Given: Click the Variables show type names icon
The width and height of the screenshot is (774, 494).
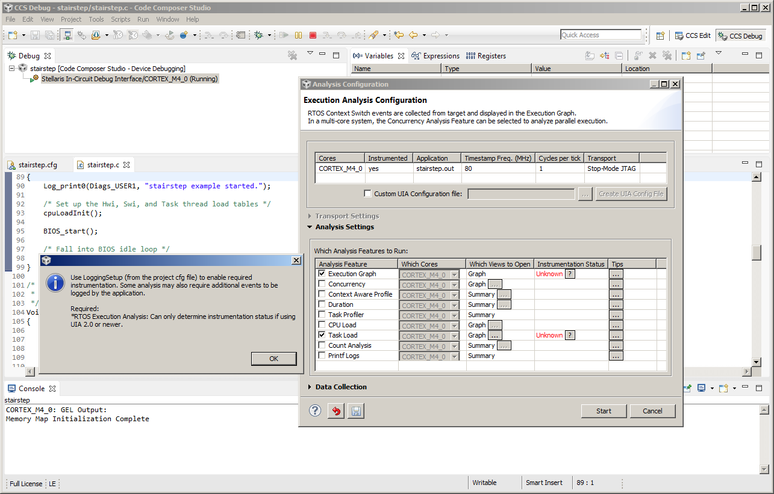Looking at the screenshot, I should coord(590,56).
